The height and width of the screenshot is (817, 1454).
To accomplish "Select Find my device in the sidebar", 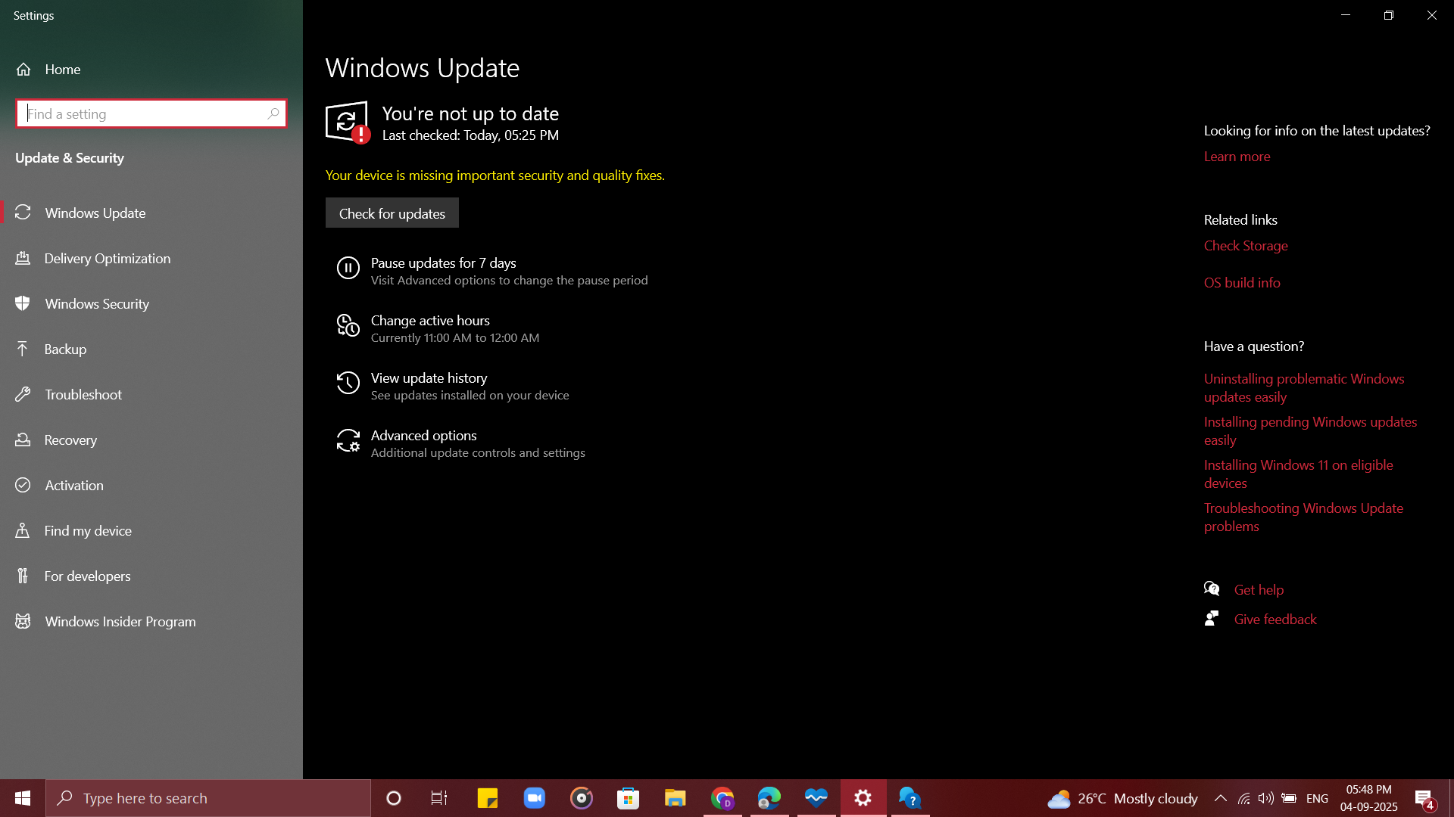I will coord(87,530).
